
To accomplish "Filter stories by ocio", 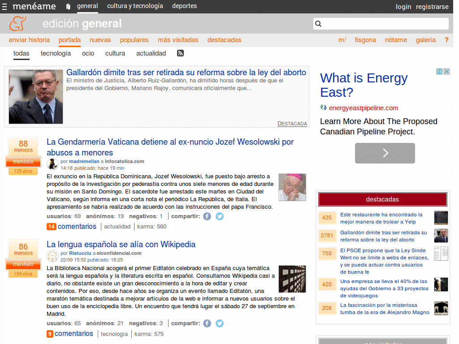I will point(88,54).
